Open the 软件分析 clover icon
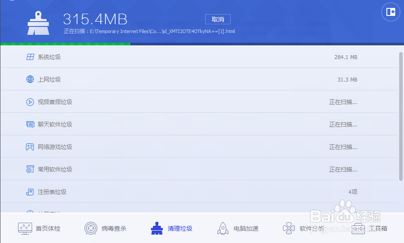This screenshot has width=404, height=243. 289,228
